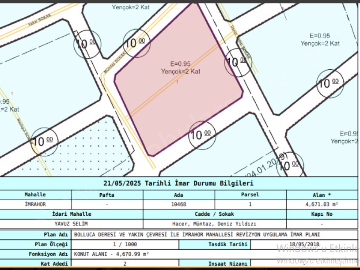Select the plan scale value 1 / 1000

click(125, 244)
